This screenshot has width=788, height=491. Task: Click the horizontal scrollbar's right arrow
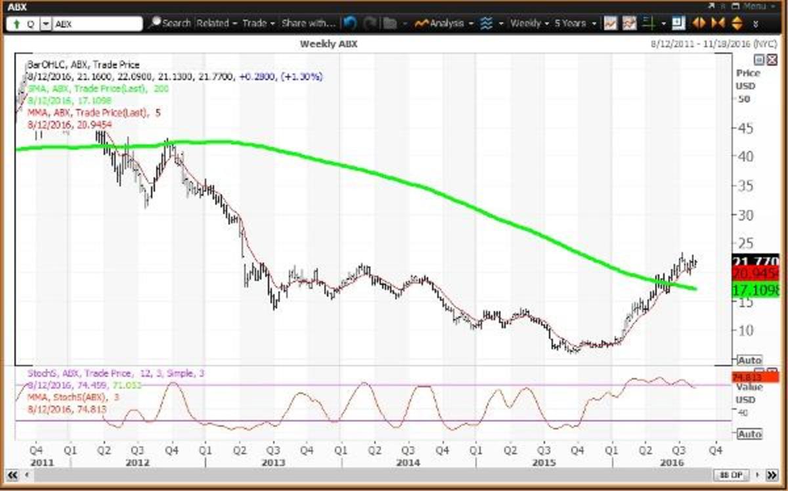click(758, 475)
